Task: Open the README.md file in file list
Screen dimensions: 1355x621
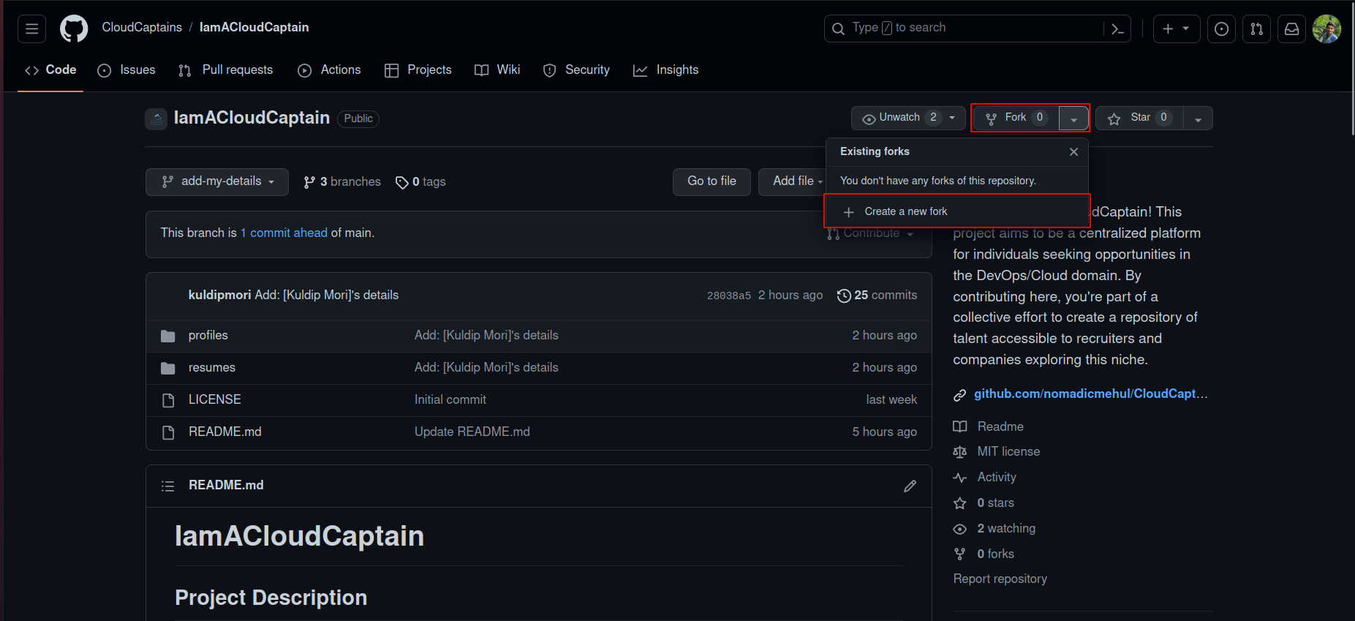Action: (x=225, y=432)
